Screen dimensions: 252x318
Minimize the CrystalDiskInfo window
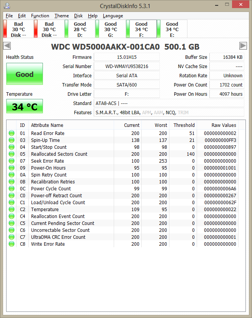coord(217,5)
